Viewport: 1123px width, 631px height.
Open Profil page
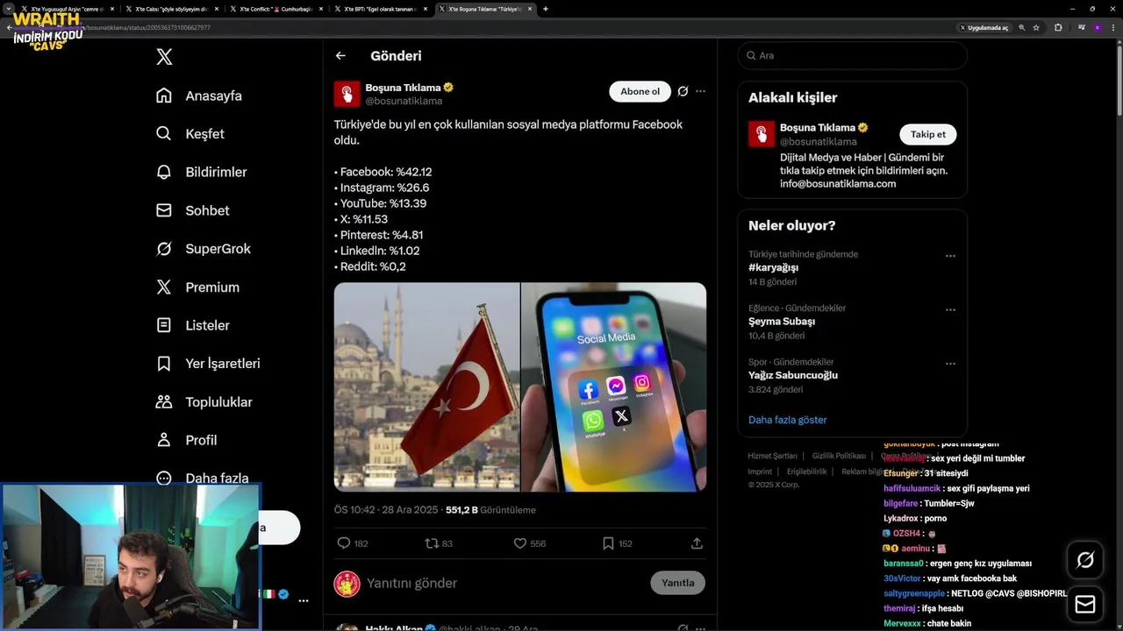(x=186, y=440)
